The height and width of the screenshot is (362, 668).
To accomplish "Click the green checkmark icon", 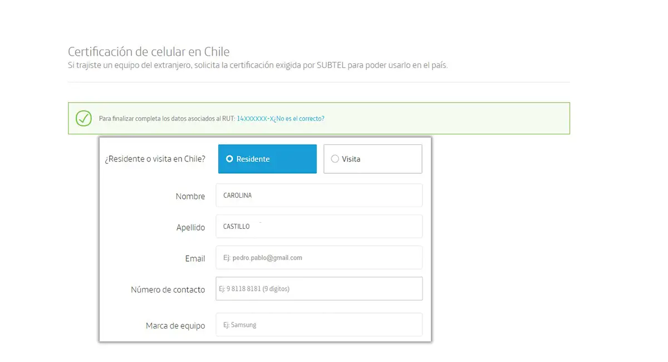I will [x=83, y=118].
